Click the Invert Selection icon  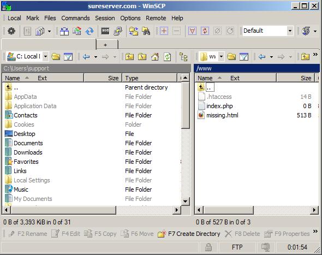click(205, 31)
